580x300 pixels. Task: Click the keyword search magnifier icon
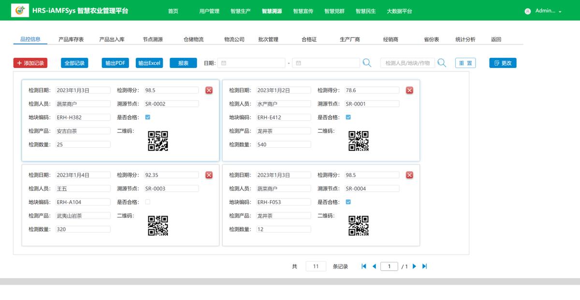441,63
